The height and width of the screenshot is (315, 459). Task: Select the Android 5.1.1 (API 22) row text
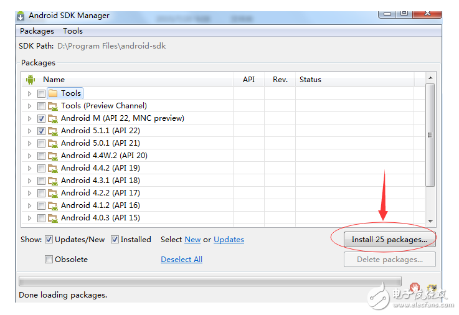pyautogui.click(x=100, y=131)
